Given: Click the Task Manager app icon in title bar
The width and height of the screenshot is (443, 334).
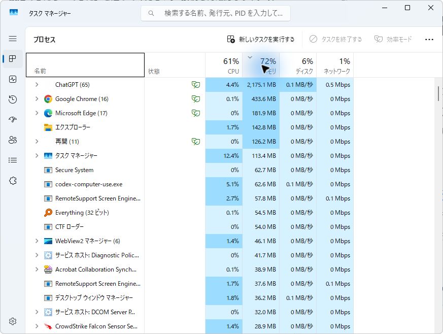Looking at the screenshot, I should point(14,12).
